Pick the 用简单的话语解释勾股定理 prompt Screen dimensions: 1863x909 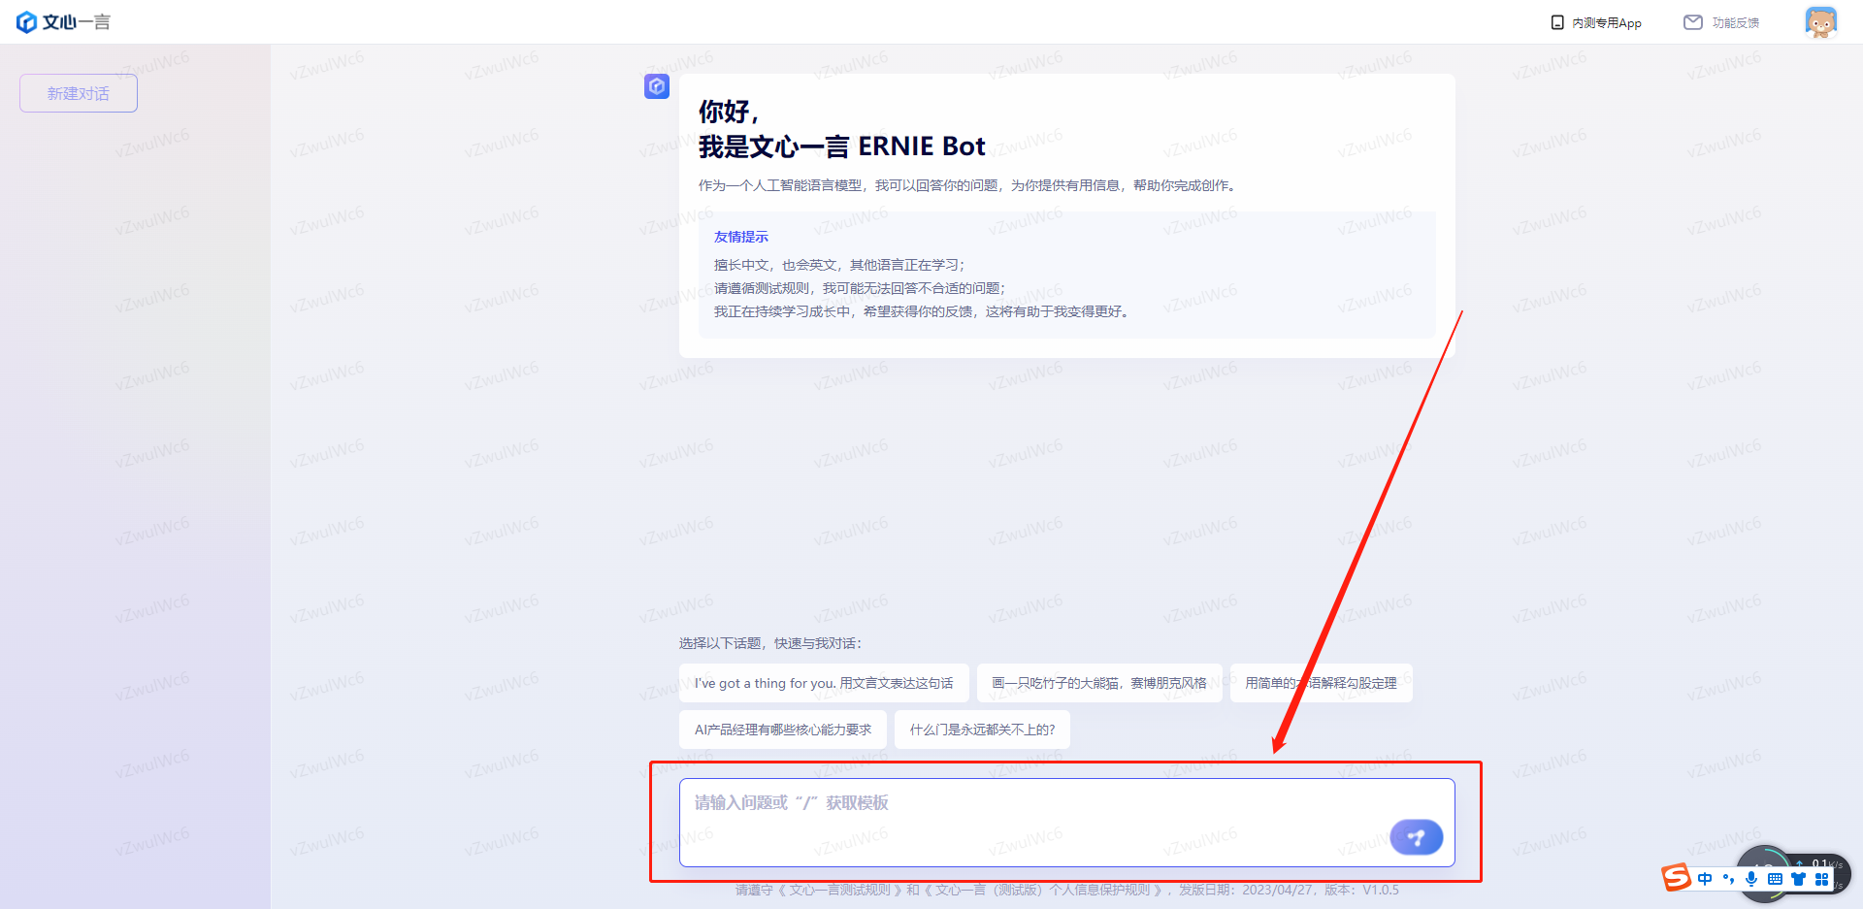pos(1322,683)
